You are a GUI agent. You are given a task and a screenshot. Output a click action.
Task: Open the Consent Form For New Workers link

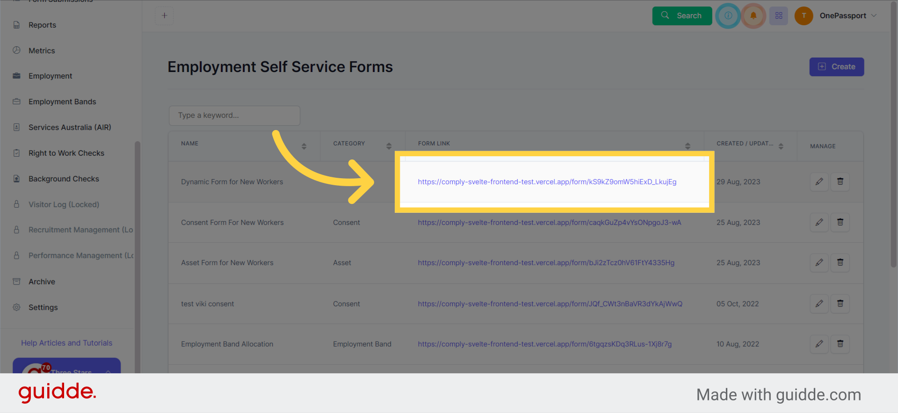coord(550,223)
